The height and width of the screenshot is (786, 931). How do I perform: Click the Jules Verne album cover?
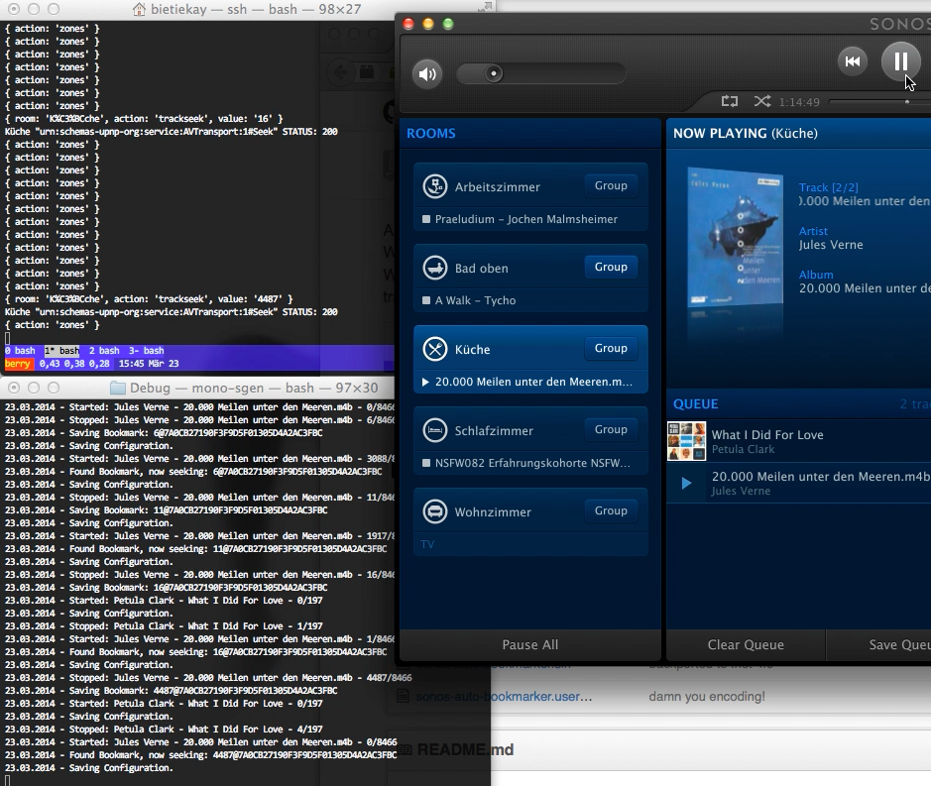click(735, 238)
